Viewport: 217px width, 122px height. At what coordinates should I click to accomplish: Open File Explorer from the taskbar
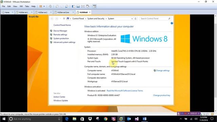tap(75, 119)
